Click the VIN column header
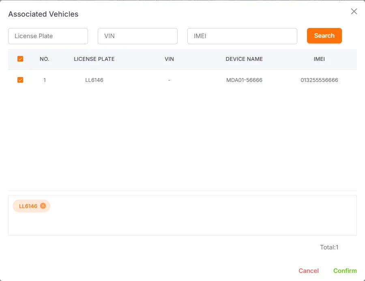 (169, 59)
